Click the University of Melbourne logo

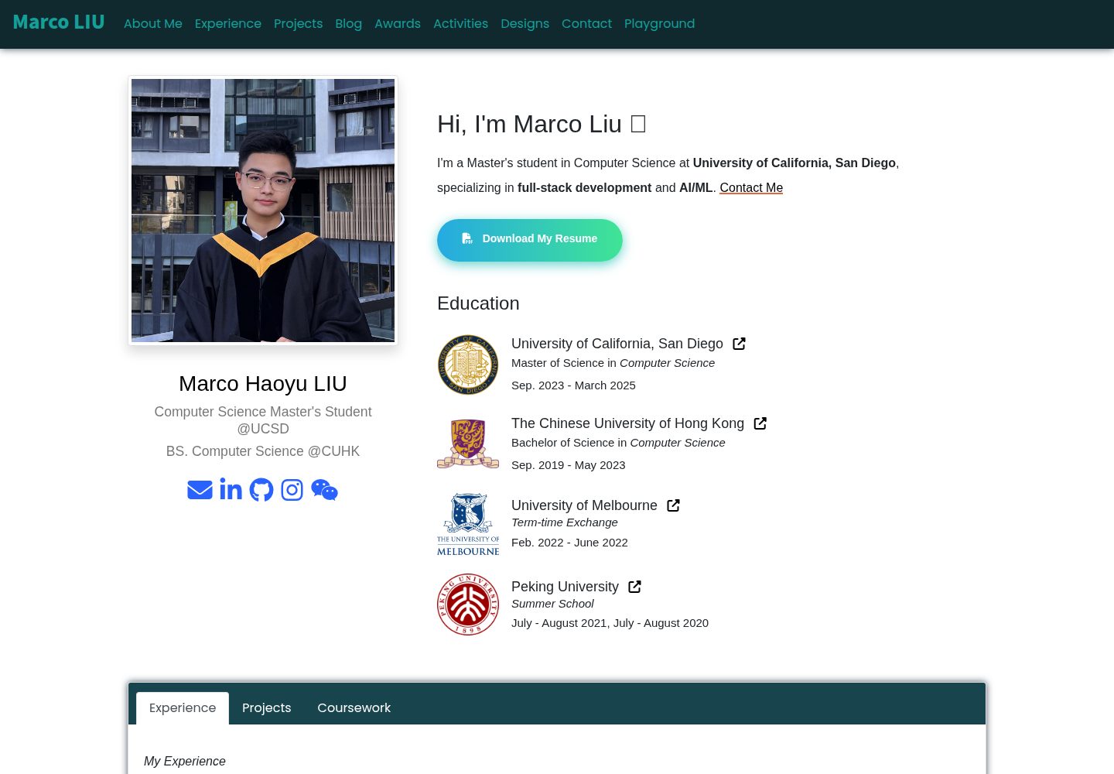click(468, 524)
